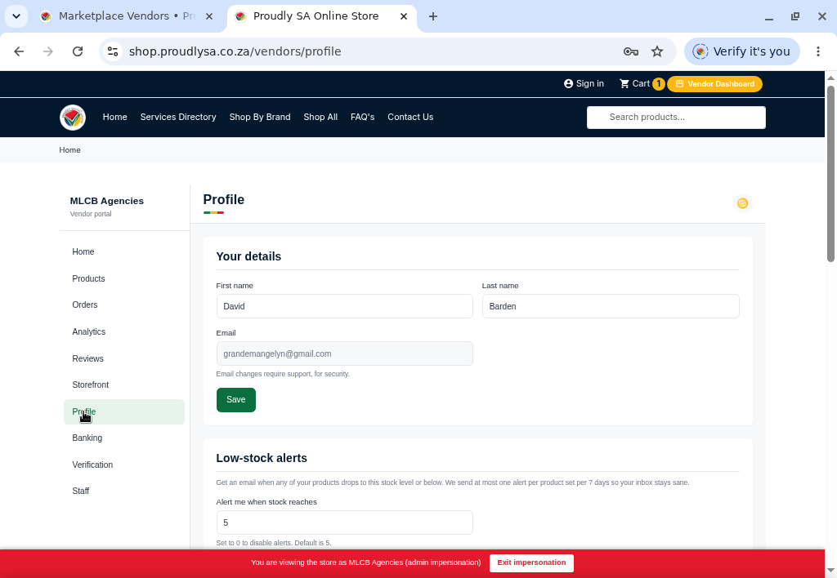
Task: Open the Chrome three-dot menu
Action: (x=817, y=51)
